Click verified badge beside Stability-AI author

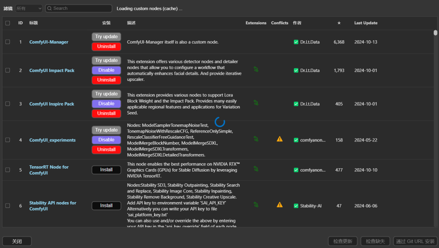[x=296, y=206]
